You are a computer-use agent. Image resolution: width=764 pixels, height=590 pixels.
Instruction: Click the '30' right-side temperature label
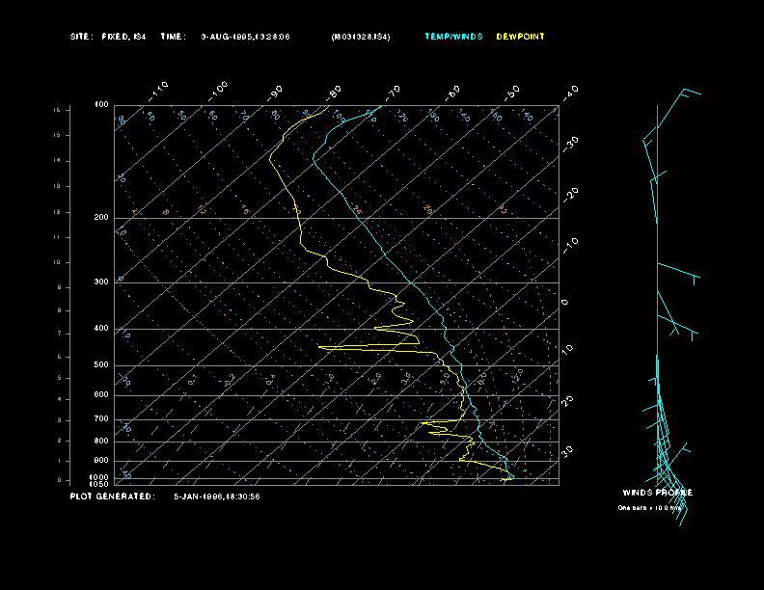(x=567, y=452)
